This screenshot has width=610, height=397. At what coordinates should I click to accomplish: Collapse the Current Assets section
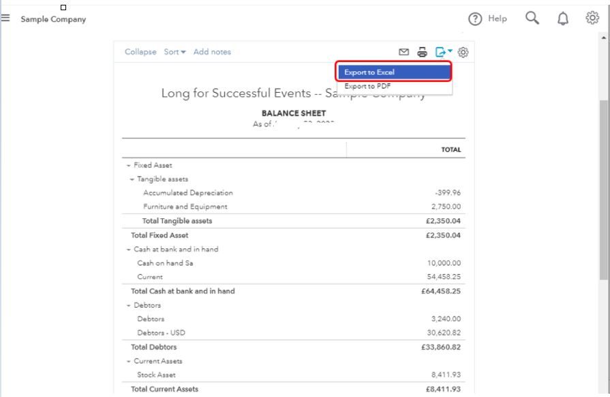click(x=128, y=362)
